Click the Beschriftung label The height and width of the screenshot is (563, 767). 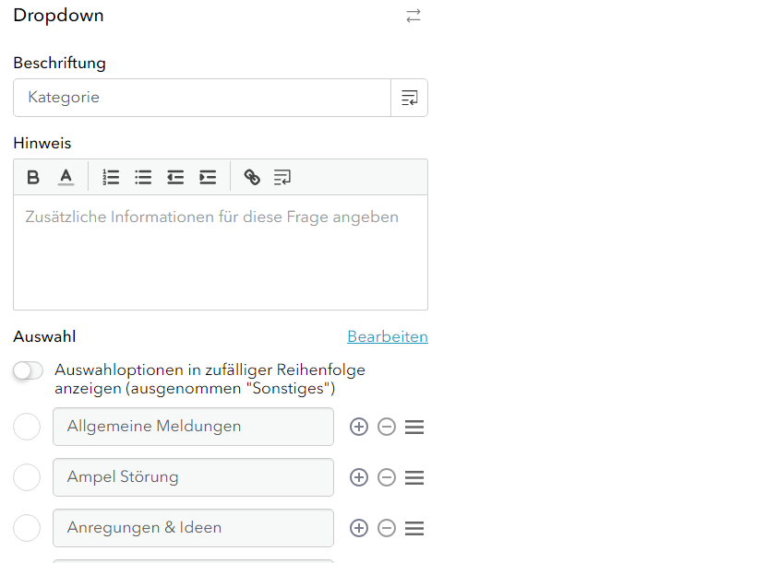pos(60,64)
